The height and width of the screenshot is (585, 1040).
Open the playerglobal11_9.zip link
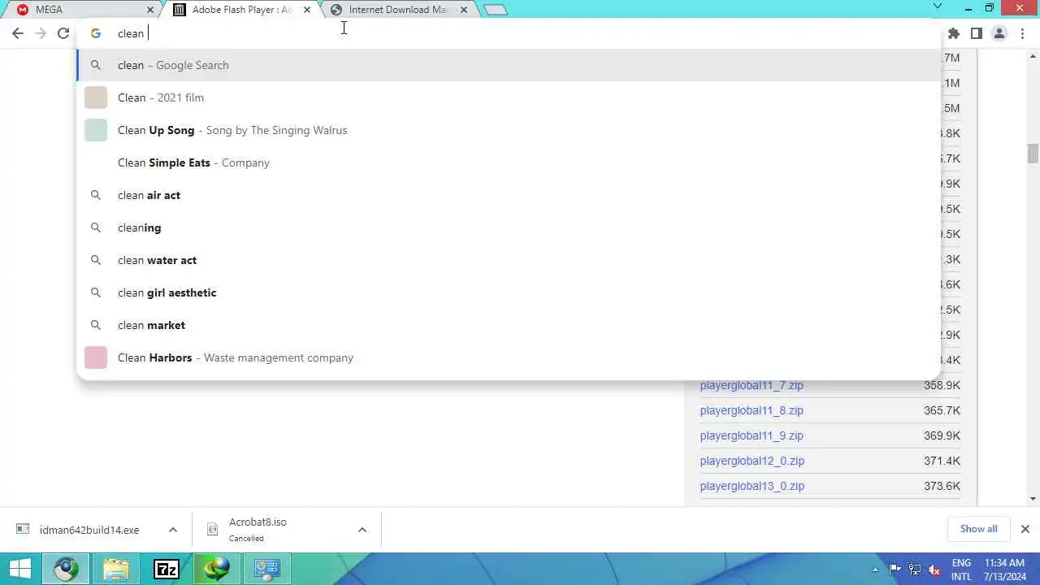(752, 435)
